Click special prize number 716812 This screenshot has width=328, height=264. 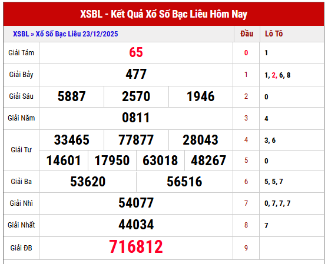click(x=136, y=247)
